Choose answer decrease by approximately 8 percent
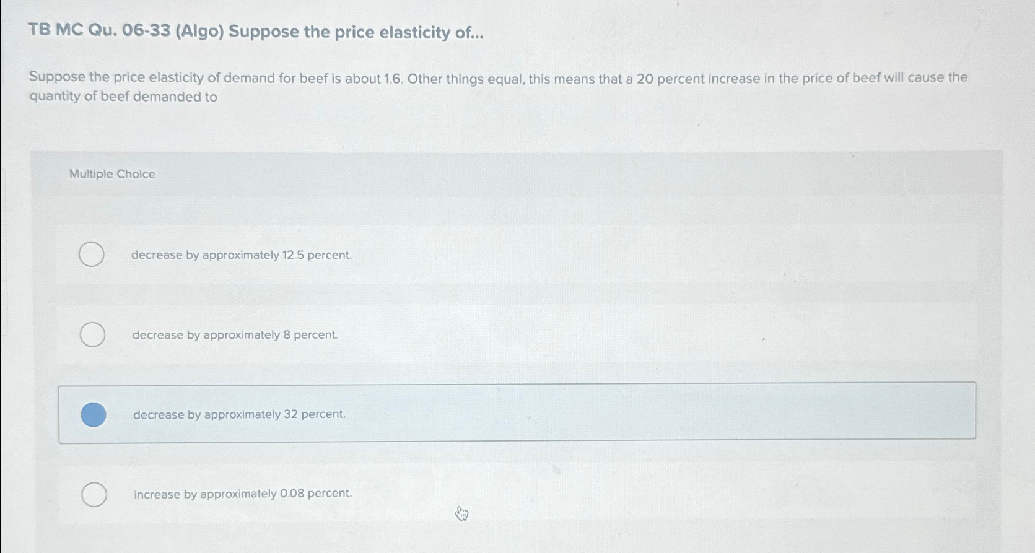1035x553 pixels. point(234,334)
